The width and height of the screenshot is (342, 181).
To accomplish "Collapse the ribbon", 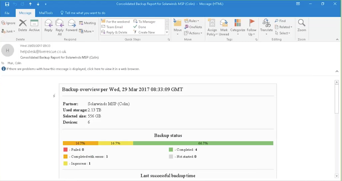I will click(x=337, y=40).
